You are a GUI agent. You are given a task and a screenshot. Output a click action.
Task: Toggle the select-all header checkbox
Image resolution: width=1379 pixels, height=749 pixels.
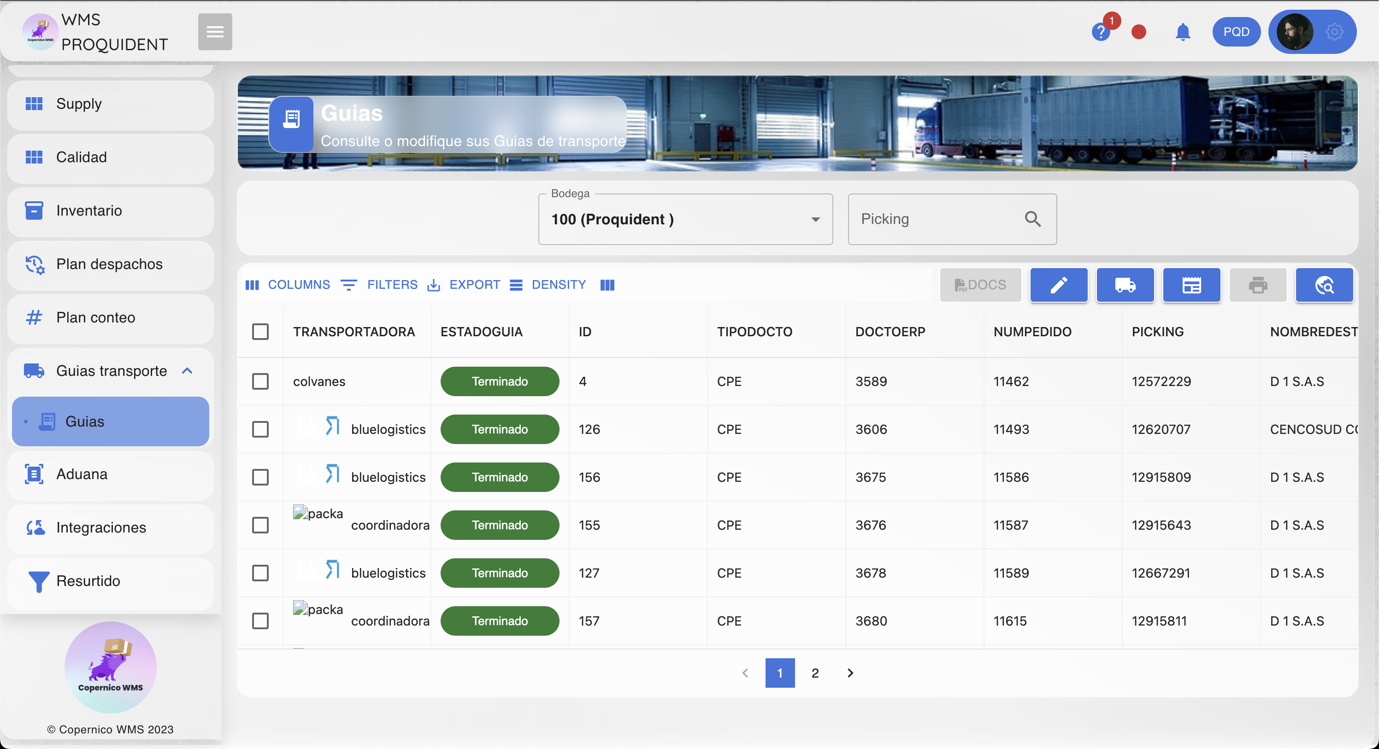click(x=260, y=332)
